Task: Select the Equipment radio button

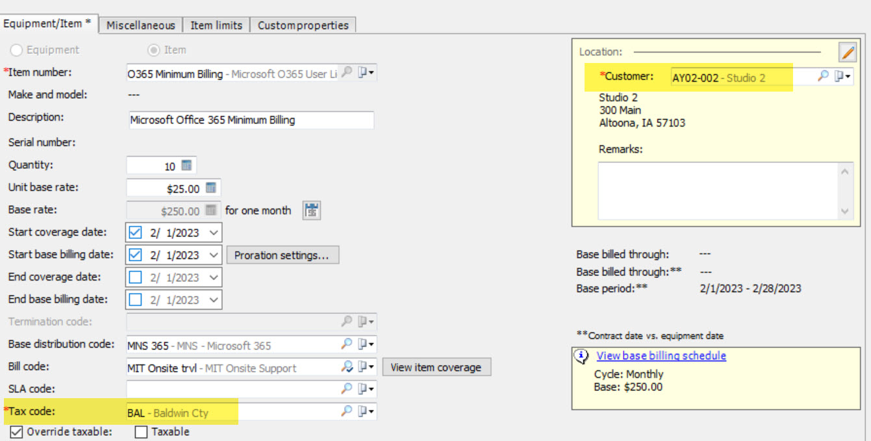Action: click(16, 50)
